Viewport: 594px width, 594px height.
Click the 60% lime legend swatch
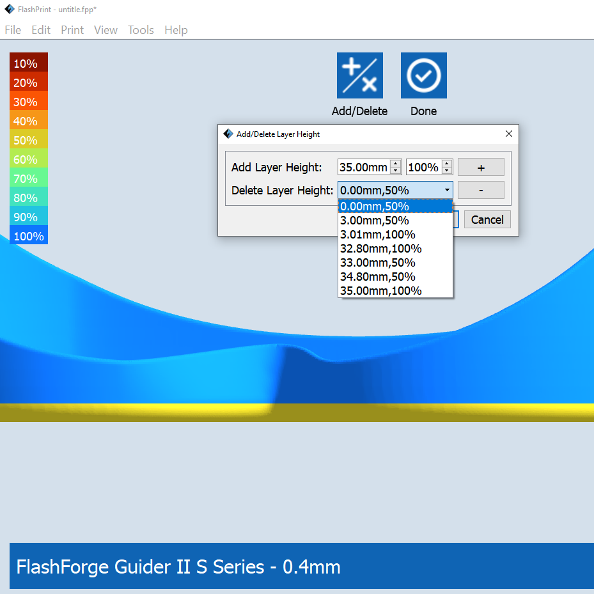(28, 158)
